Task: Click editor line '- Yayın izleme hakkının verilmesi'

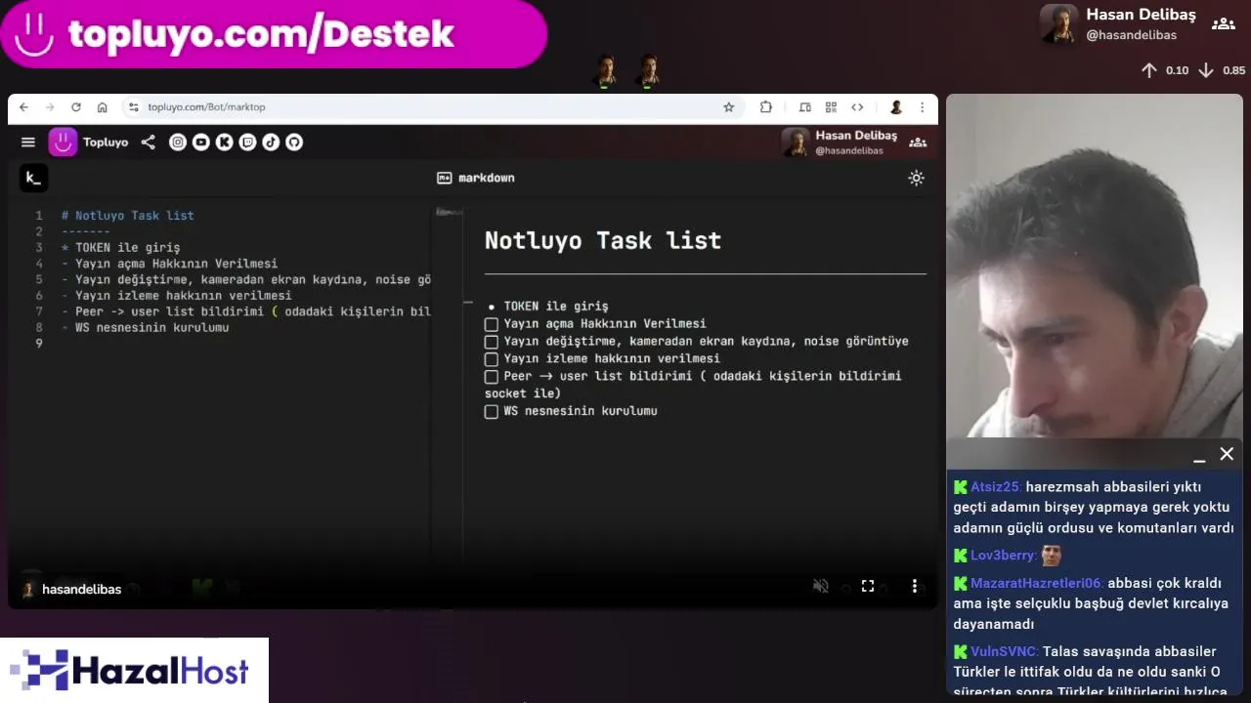Action: pos(176,296)
